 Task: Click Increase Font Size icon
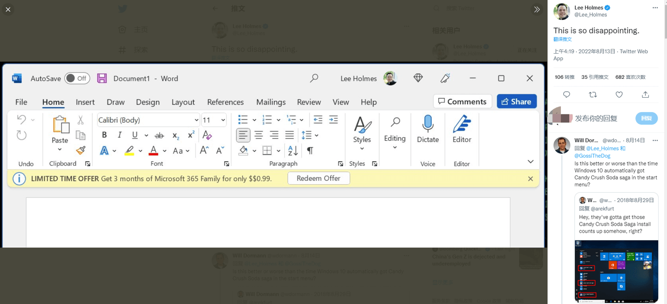click(204, 150)
